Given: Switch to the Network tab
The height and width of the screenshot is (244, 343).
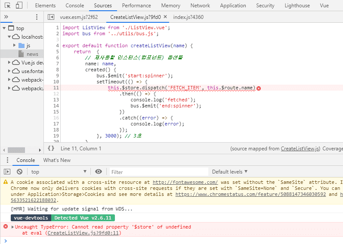Looking at the screenshot, I should pyautogui.click(x=200, y=6).
